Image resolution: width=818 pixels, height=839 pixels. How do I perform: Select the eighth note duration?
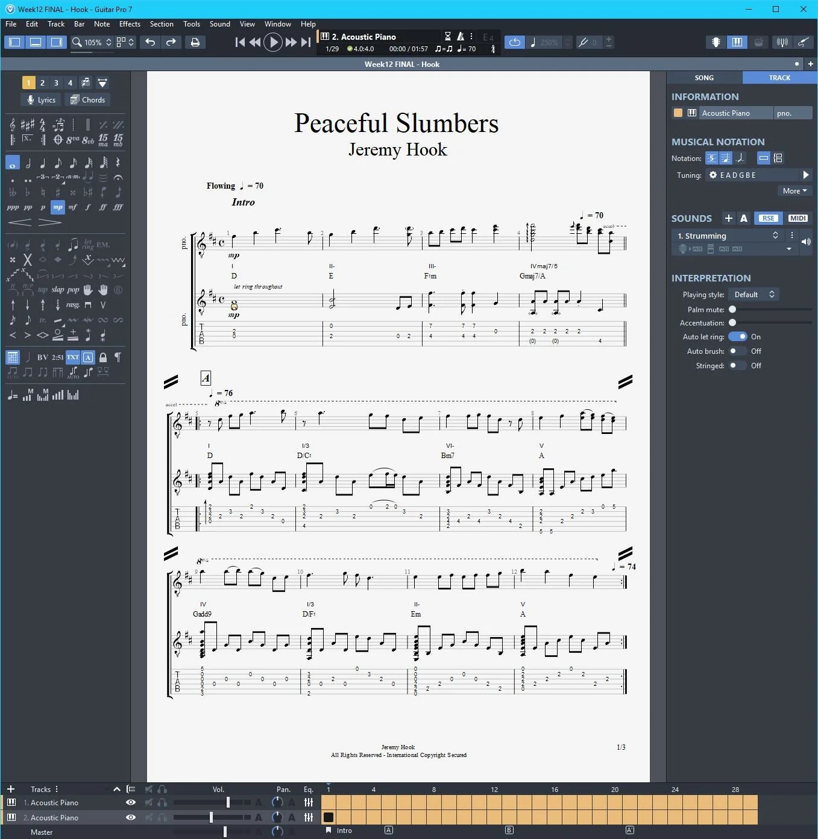(58, 163)
